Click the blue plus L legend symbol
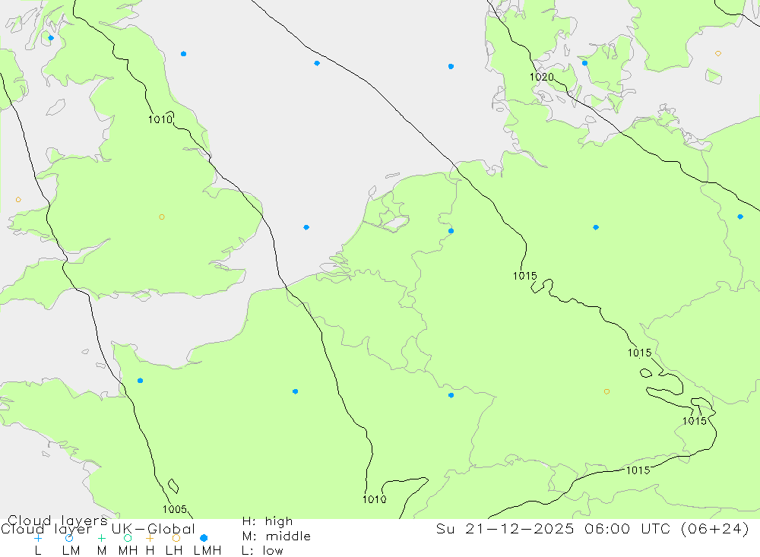Viewport: 760px width, 557px height. click(38, 538)
